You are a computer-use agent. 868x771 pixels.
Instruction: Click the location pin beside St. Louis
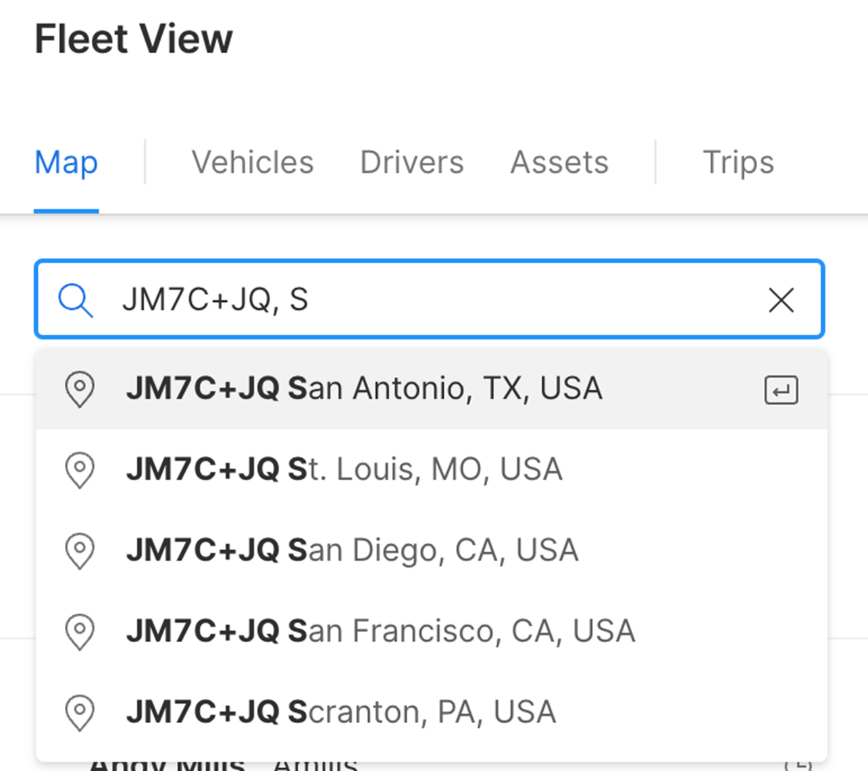(x=80, y=470)
